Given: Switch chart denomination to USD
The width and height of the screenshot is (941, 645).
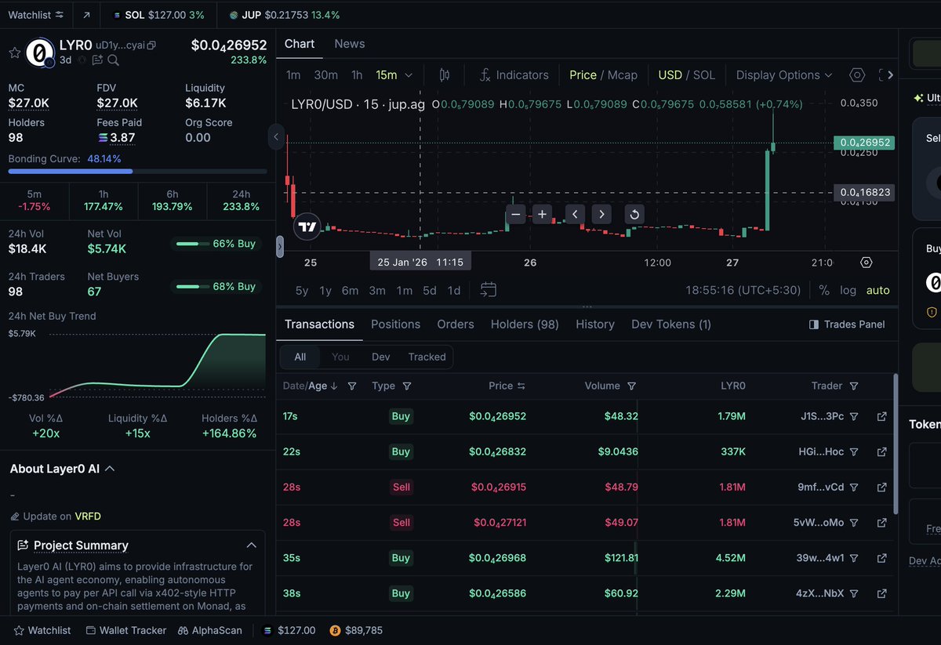Looking at the screenshot, I should (x=670, y=75).
